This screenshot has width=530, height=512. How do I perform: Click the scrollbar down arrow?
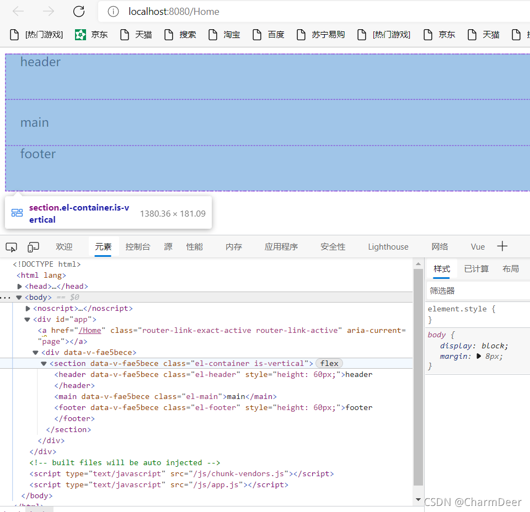418,499
